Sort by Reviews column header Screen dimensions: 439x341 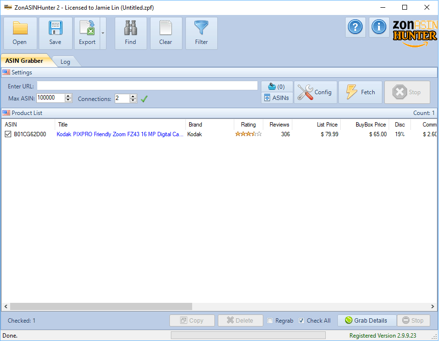(x=278, y=125)
